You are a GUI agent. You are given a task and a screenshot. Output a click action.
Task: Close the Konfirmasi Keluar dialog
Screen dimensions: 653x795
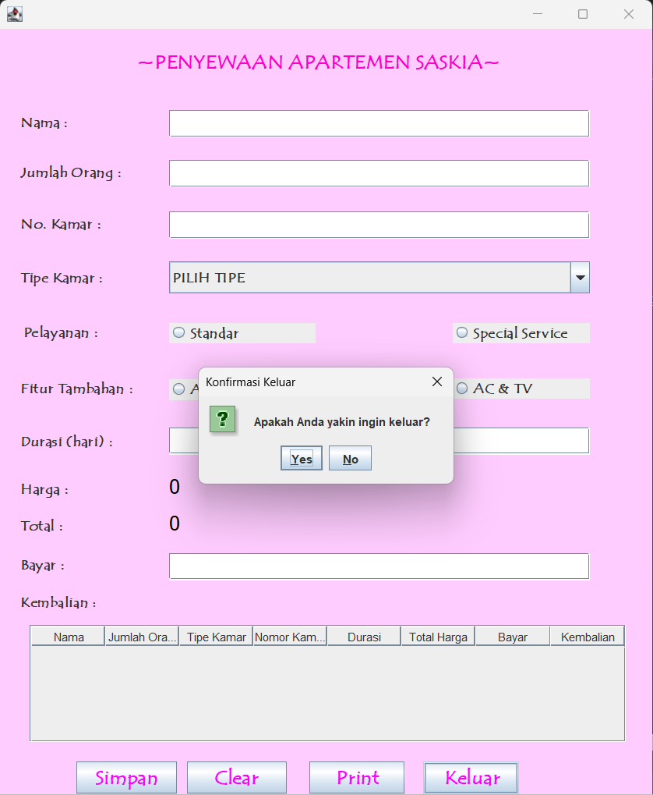point(437,382)
